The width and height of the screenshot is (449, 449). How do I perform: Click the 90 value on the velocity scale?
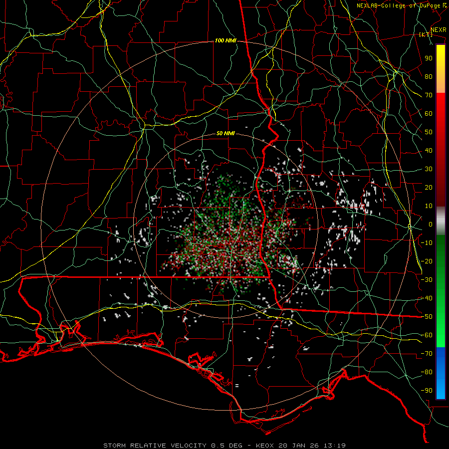(x=429, y=58)
